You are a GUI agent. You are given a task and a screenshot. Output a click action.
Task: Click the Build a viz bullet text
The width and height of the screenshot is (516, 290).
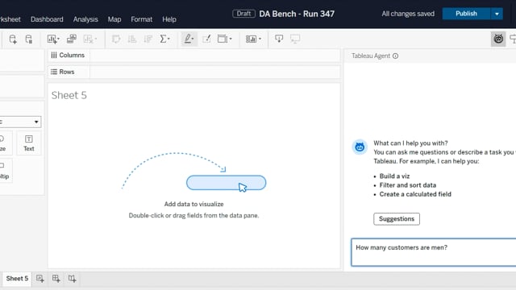click(394, 176)
